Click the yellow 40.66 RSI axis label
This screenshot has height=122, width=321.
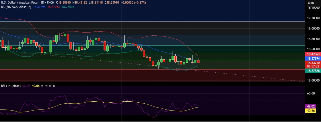pyautogui.click(x=312, y=111)
